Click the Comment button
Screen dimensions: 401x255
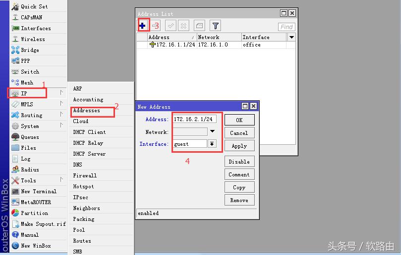239,174
